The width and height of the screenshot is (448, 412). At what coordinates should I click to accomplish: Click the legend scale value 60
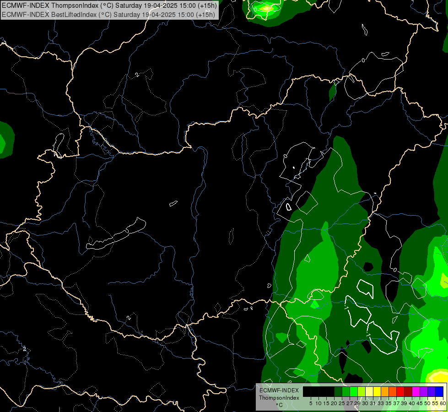(443, 403)
